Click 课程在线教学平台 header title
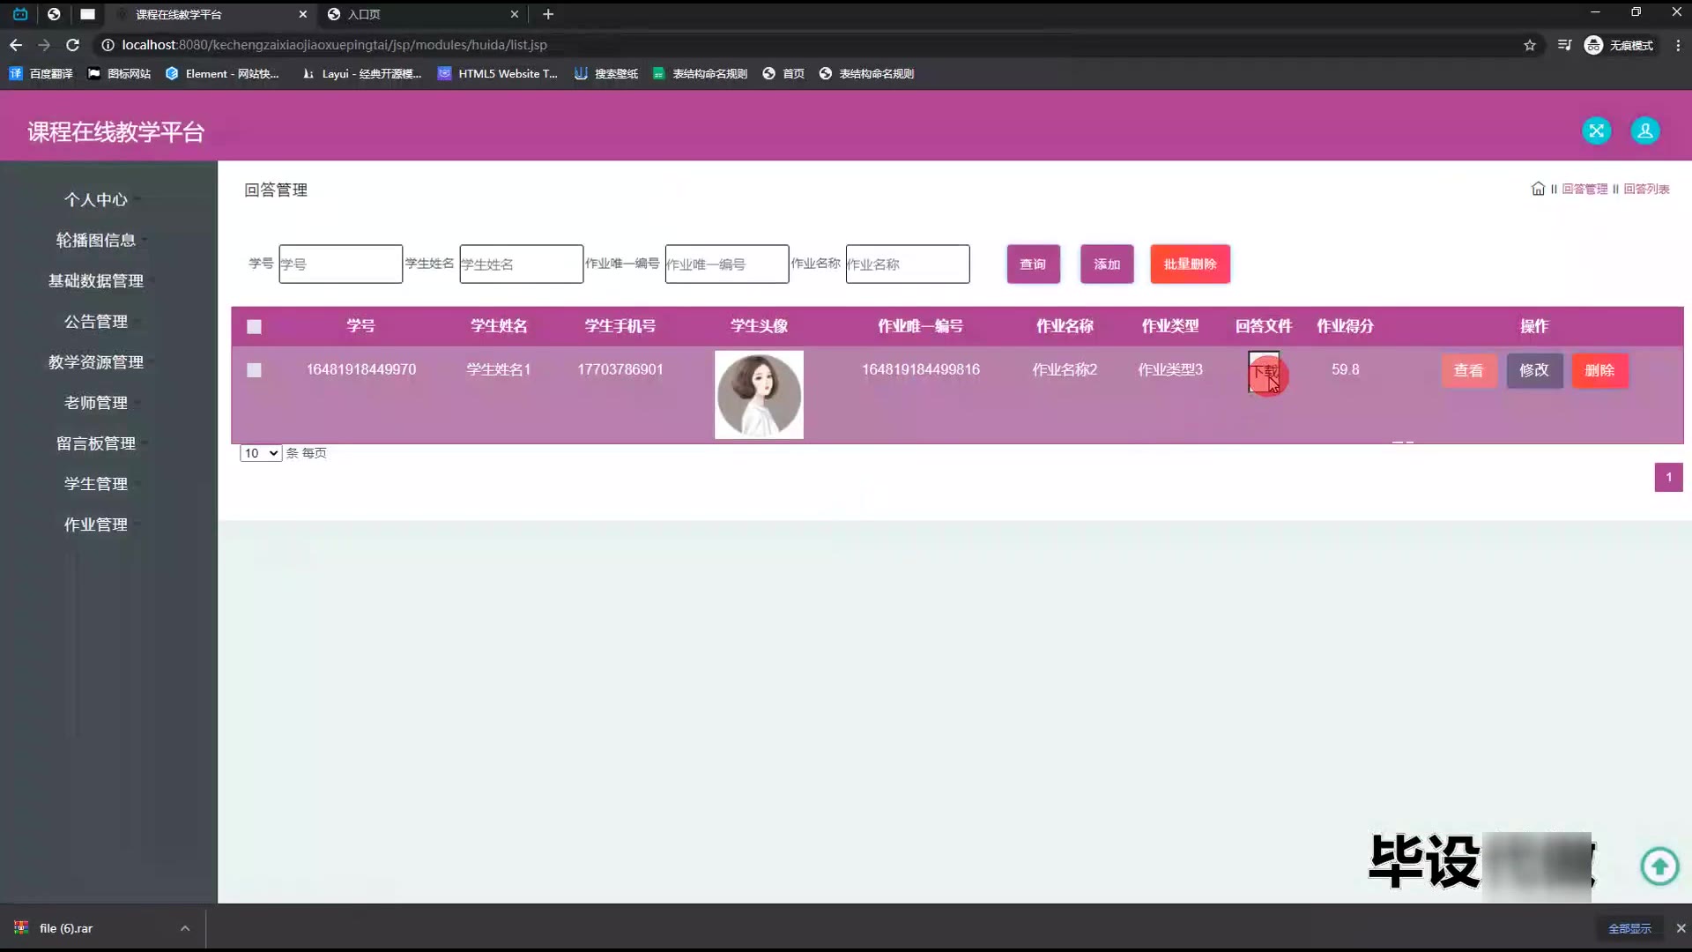 pos(116,132)
